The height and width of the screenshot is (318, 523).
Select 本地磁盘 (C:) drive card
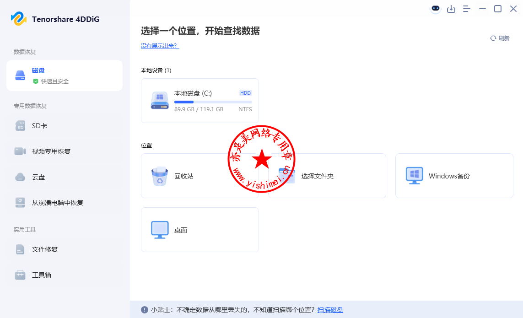[x=200, y=101]
